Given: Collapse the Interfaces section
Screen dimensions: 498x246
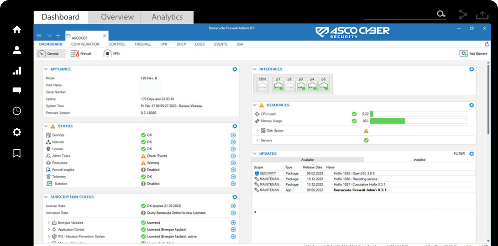Looking at the screenshot, I should [255, 69].
